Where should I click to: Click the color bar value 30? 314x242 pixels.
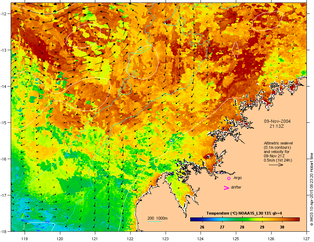(x=282, y=227)
